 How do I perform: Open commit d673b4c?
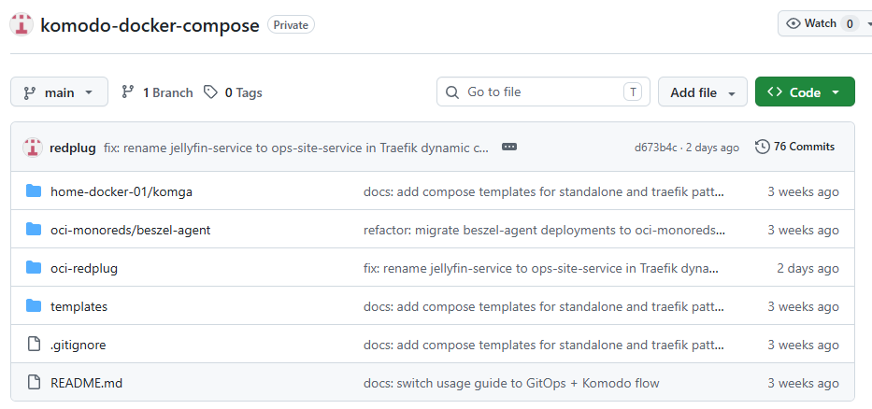pos(656,148)
